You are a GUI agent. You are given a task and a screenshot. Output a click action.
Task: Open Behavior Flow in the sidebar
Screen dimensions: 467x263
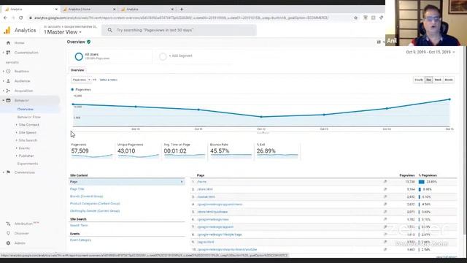(29, 117)
